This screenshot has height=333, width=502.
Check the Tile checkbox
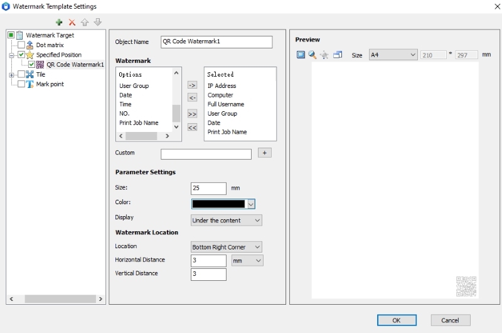click(21, 74)
